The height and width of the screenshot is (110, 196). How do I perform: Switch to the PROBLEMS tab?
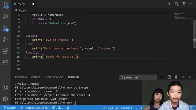click(x=21, y=77)
